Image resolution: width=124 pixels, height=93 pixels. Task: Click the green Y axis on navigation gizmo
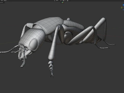[x=122, y=8]
